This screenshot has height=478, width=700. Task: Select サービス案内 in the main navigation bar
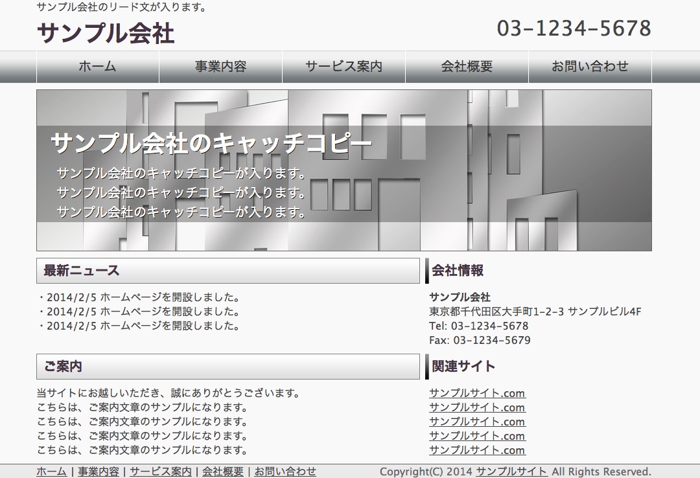click(x=344, y=67)
